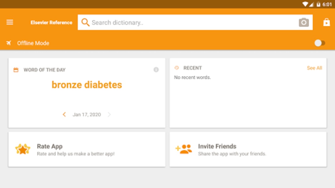The width and height of the screenshot is (335, 188).
Task: Click the clock icon next to Recent
Action: (177, 68)
